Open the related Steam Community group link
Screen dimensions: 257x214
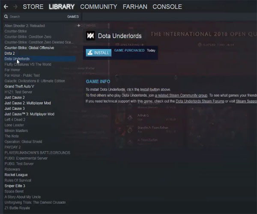[x=181, y=95]
